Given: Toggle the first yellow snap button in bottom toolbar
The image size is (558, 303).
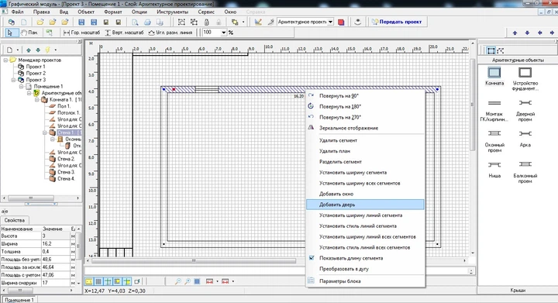Looking at the screenshot, I should [x=88, y=281].
